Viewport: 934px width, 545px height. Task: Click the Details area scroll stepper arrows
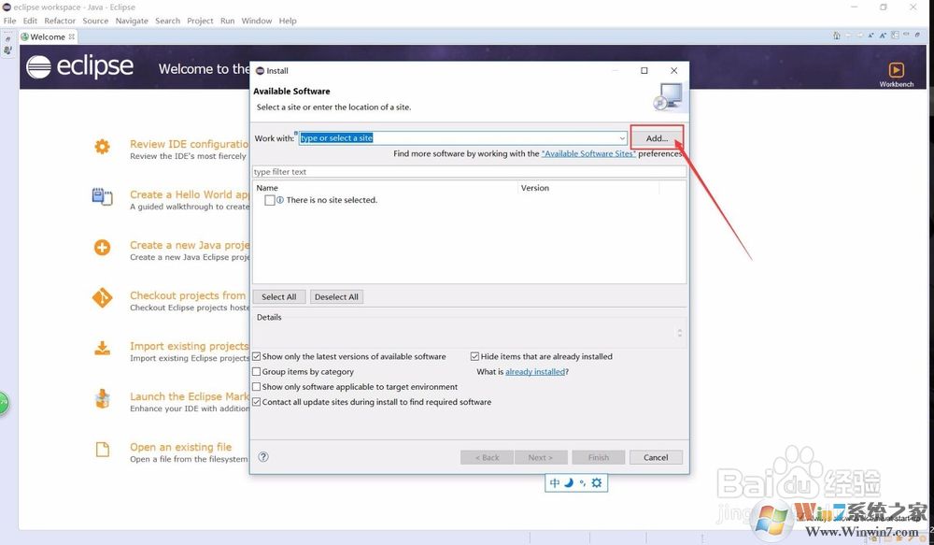[680, 333]
